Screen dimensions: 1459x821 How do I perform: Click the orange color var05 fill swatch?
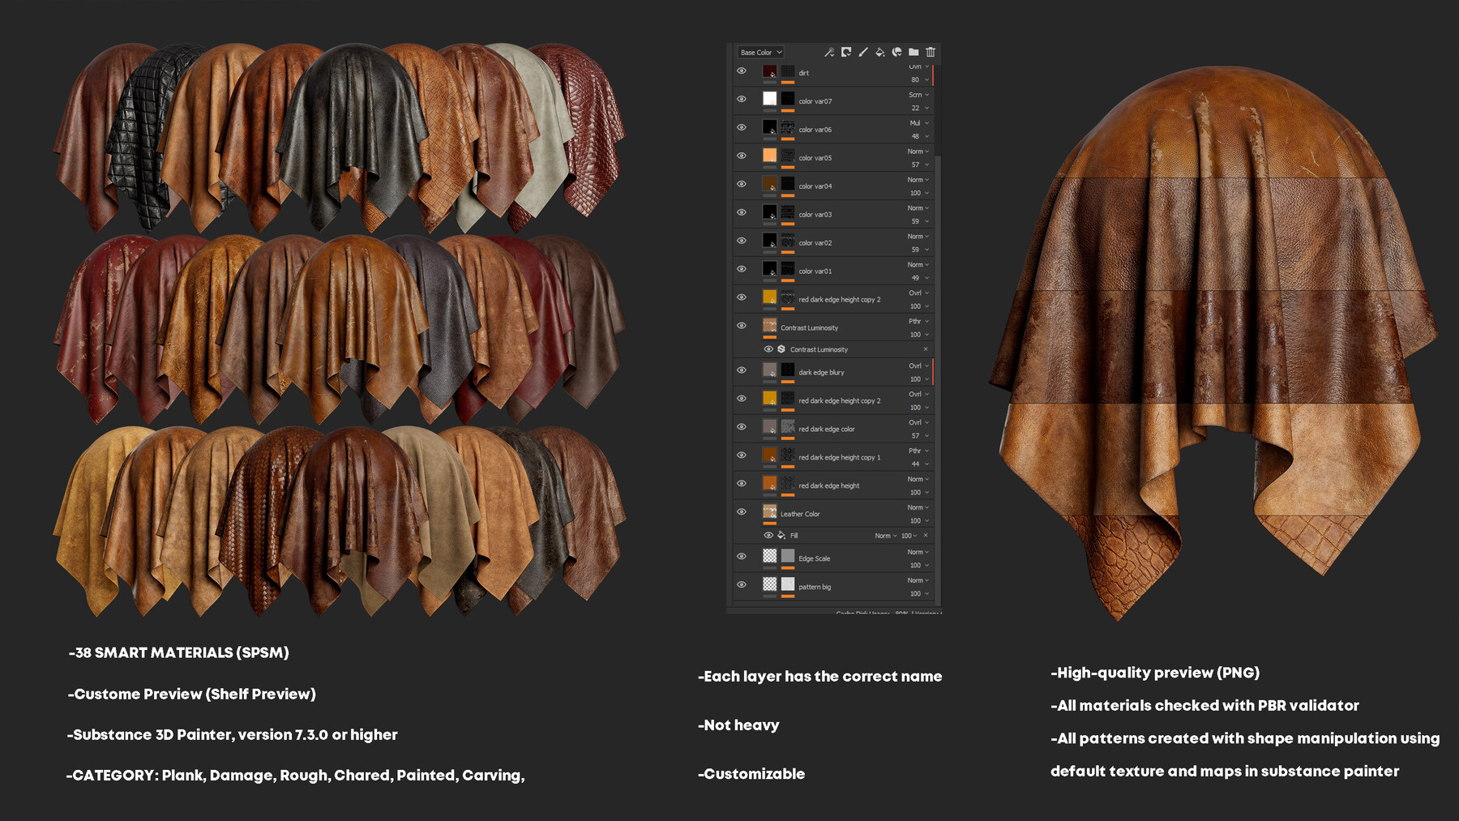point(770,156)
